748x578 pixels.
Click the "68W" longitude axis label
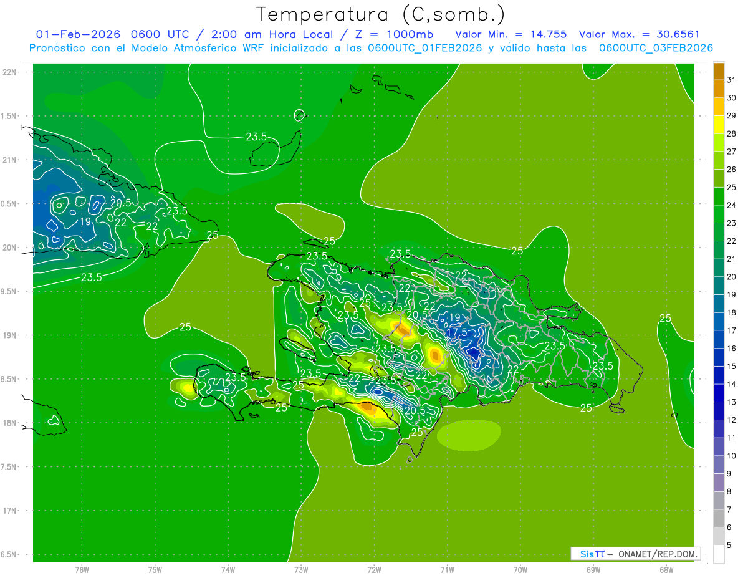[666, 569]
